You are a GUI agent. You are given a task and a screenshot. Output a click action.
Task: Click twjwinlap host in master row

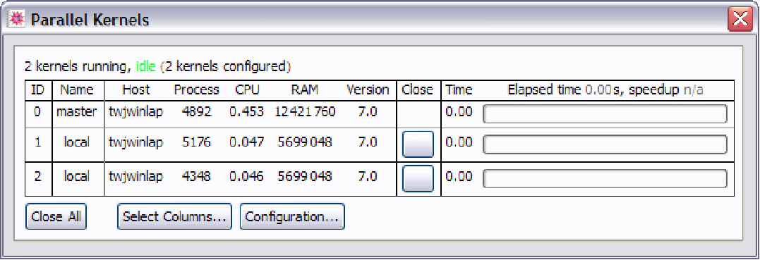tap(136, 112)
